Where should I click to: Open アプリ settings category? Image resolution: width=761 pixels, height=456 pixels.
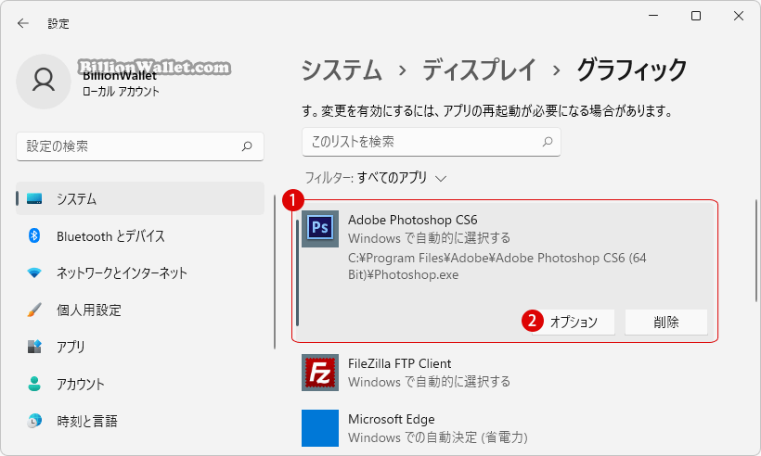[140, 347]
